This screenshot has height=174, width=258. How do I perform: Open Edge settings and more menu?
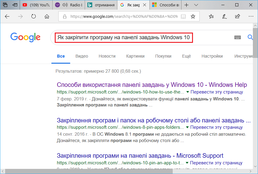pos(251,16)
